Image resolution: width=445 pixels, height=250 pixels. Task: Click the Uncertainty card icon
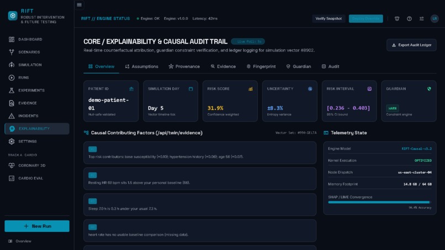click(x=310, y=89)
